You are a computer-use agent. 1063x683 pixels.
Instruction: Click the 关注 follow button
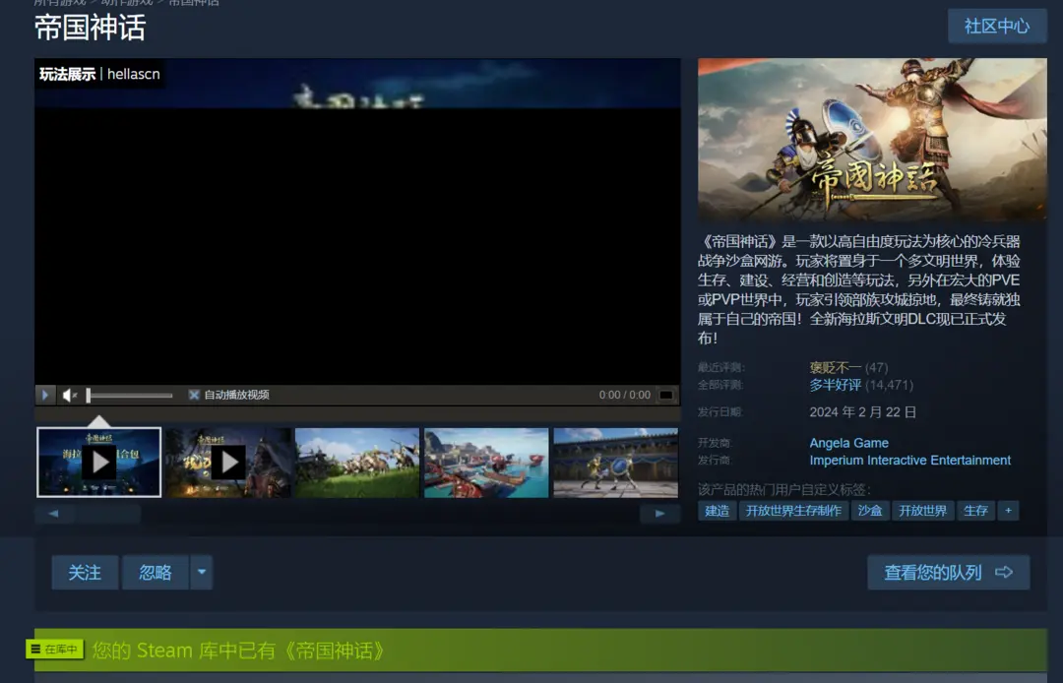85,572
